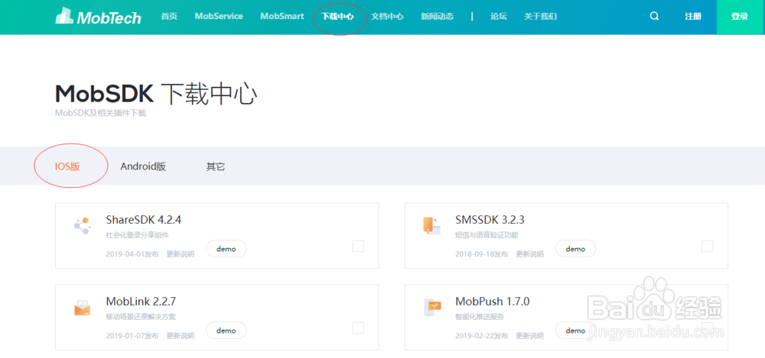Screen dimensions: 765x358
Task: Open 文档中心 in navigation
Action: click(387, 16)
